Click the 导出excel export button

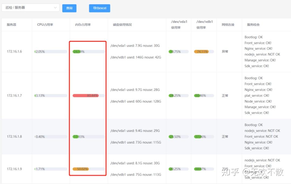99,8
